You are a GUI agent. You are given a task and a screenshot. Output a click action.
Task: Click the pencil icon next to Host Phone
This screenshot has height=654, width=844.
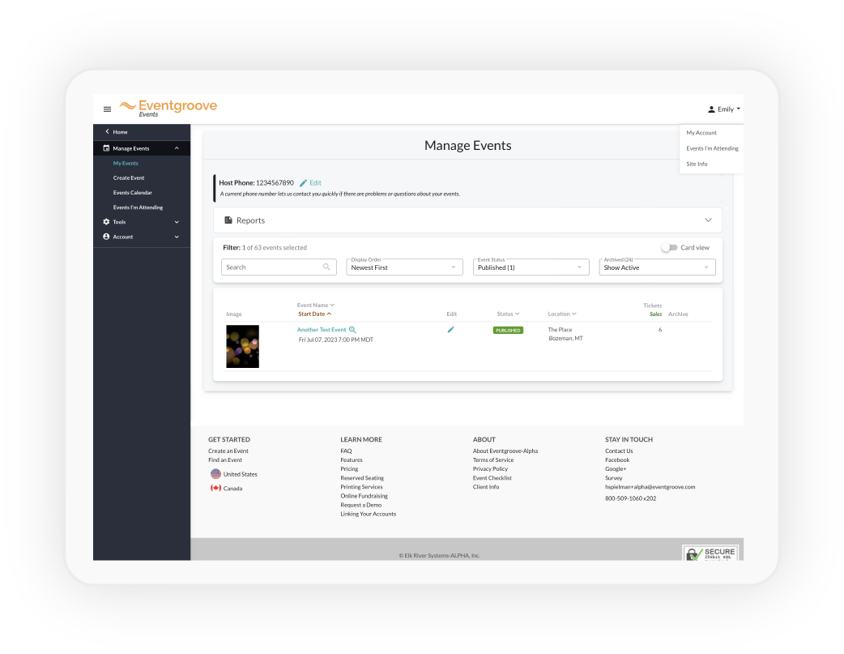[x=303, y=183]
